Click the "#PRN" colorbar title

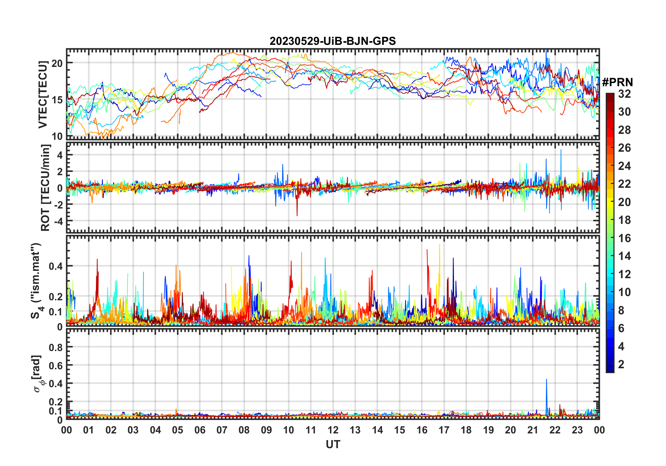tap(618, 82)
